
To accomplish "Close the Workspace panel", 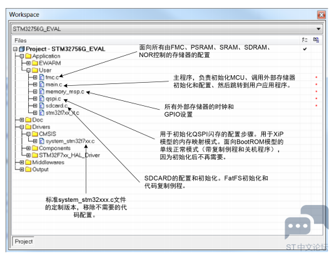I will [x=321, y=14].
